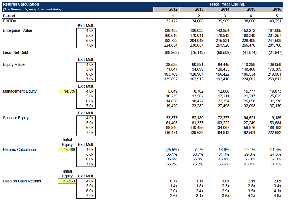Click the 'Period' row label

pyautogui.click(x=9, y=16)
